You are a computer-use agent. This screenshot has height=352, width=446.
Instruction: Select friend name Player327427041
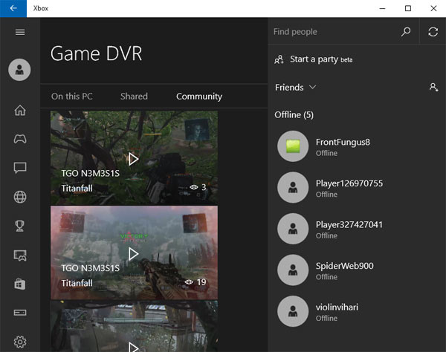349,224
